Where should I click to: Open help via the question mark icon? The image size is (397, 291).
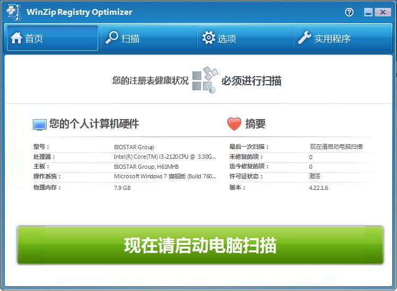pos(349,12)
